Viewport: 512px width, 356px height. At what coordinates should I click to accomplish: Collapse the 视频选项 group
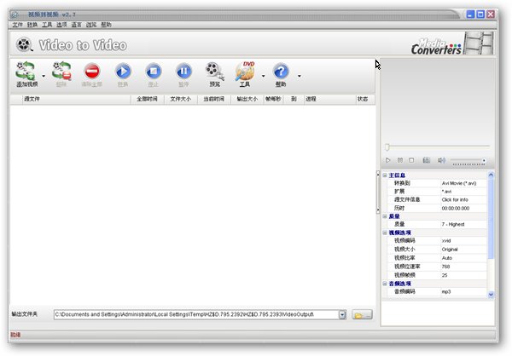(385, 233)
